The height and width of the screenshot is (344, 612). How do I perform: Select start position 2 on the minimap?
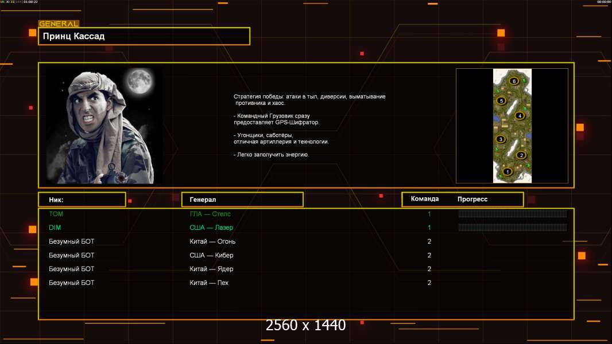pyautogui.click(x=521, y=155)
